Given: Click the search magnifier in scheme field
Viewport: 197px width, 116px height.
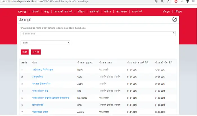Looking at the screenshot, I should click(x=174, y=34).
